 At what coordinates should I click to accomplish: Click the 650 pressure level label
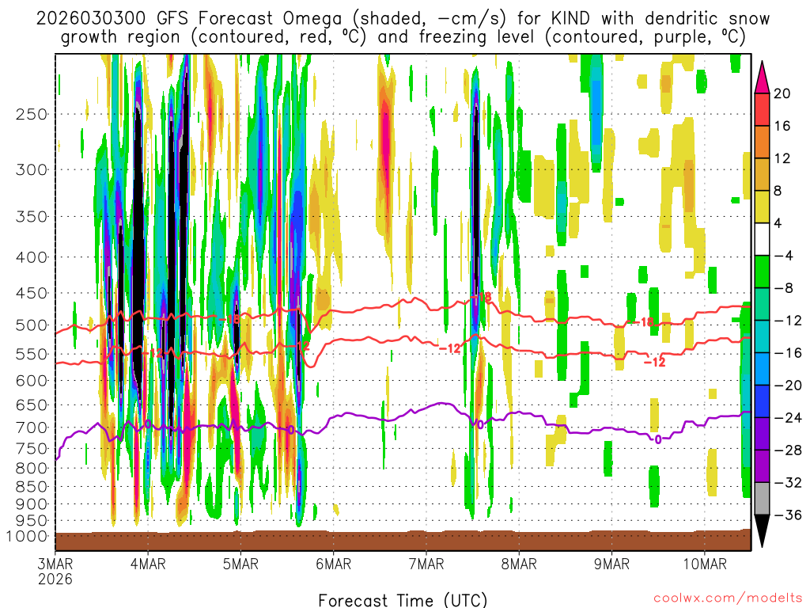[x=32, y=405]
